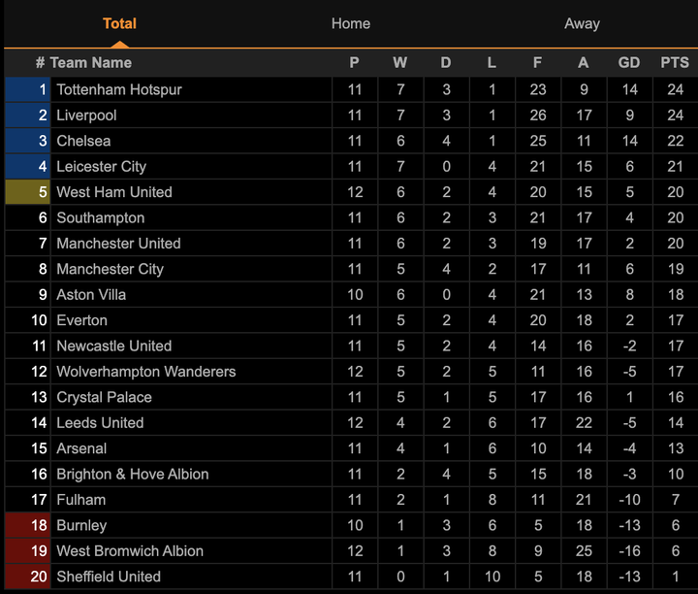The width and height of the screenshot is (698, 594).
Task: Switch to the Home tab
Action: tap(350, 23)
